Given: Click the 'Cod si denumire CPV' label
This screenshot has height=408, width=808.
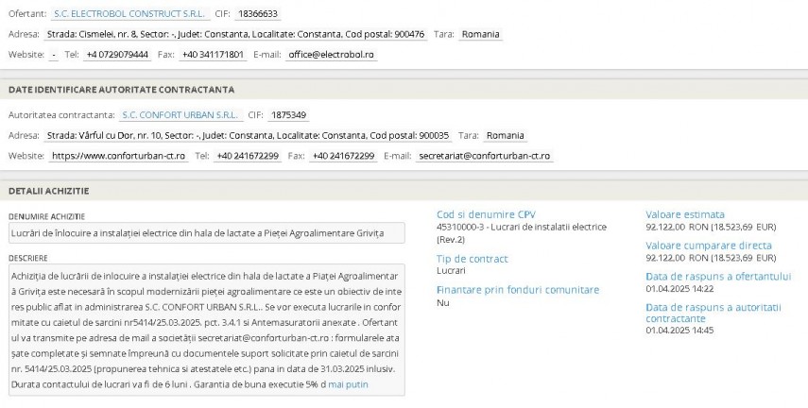Looking at the screenshot, I should [x=486, y=214].
